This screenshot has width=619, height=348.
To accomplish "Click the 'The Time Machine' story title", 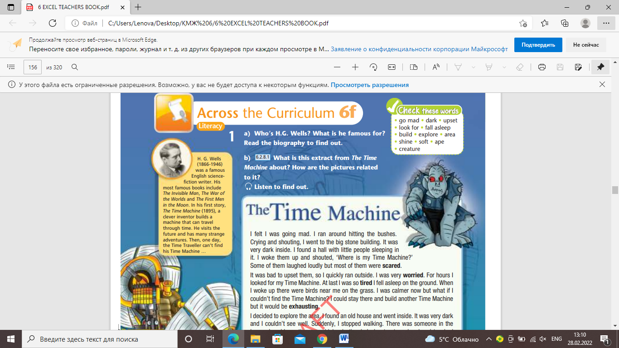I will pos(323,213).
